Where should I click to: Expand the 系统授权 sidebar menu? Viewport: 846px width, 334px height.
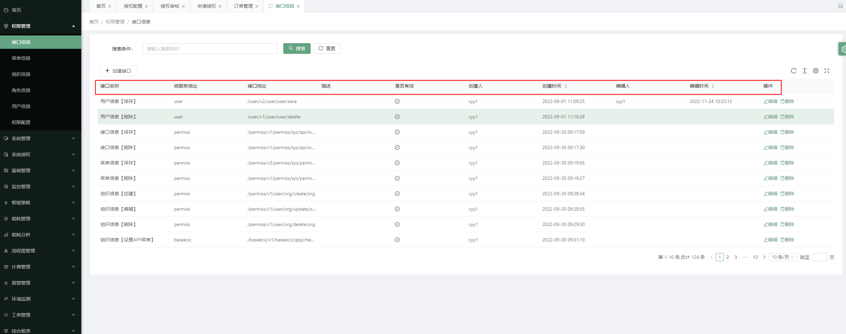click(40, 154)
